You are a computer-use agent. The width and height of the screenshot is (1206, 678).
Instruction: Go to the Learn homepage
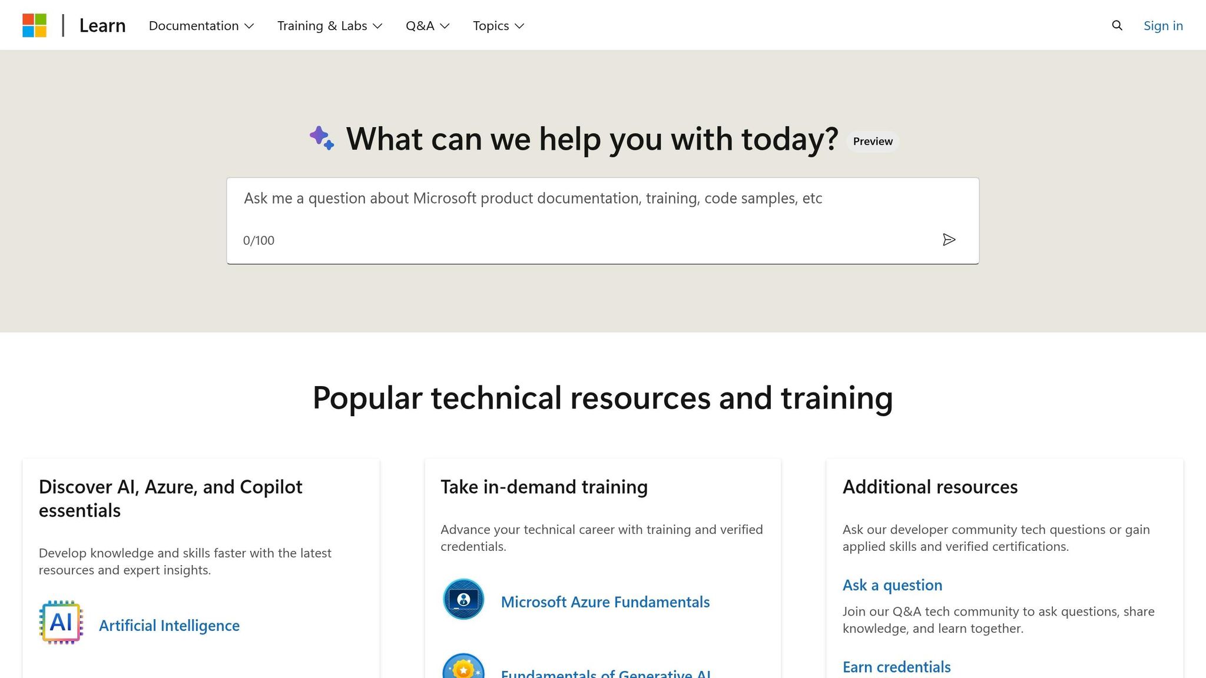coord(102,25)
